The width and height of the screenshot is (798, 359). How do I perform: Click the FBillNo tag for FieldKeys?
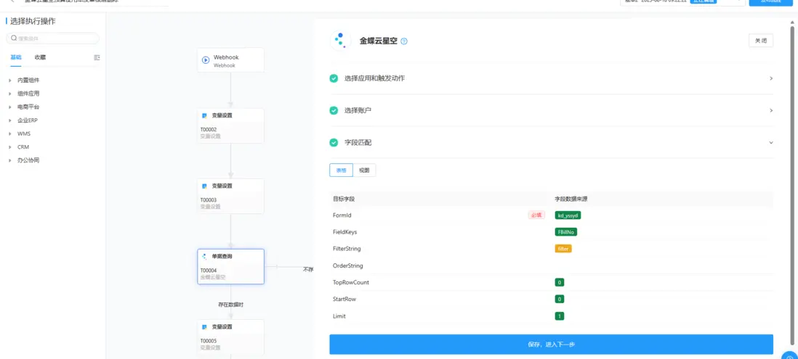(x=566, y=232)
